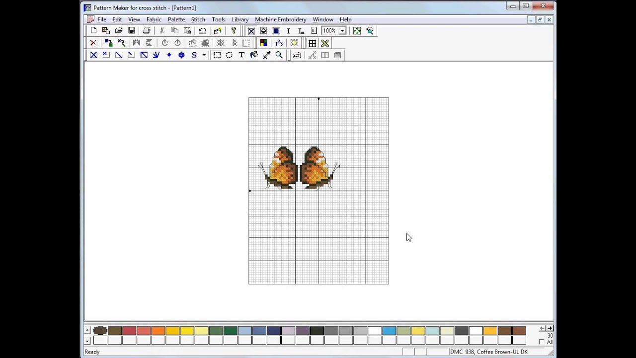Image resolution: width=636 pixels, height=358 pixels.
Task: Create a new pattern with the blank page icon
Action: click(x=93, y=31)
